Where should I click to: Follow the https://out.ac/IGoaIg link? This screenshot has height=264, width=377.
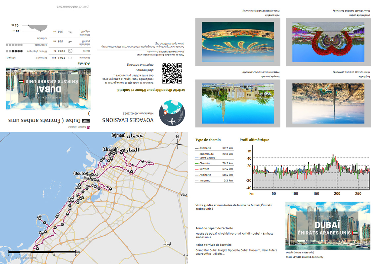click(140, 65)
